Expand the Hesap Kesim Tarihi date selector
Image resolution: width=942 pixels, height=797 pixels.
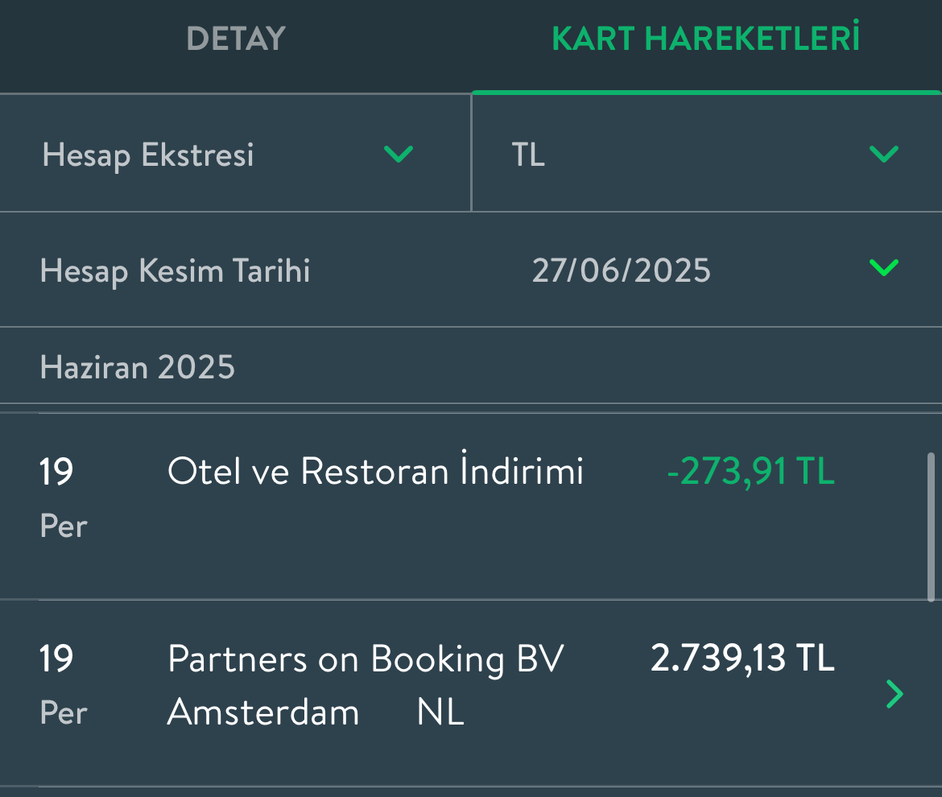pos(471,270)
